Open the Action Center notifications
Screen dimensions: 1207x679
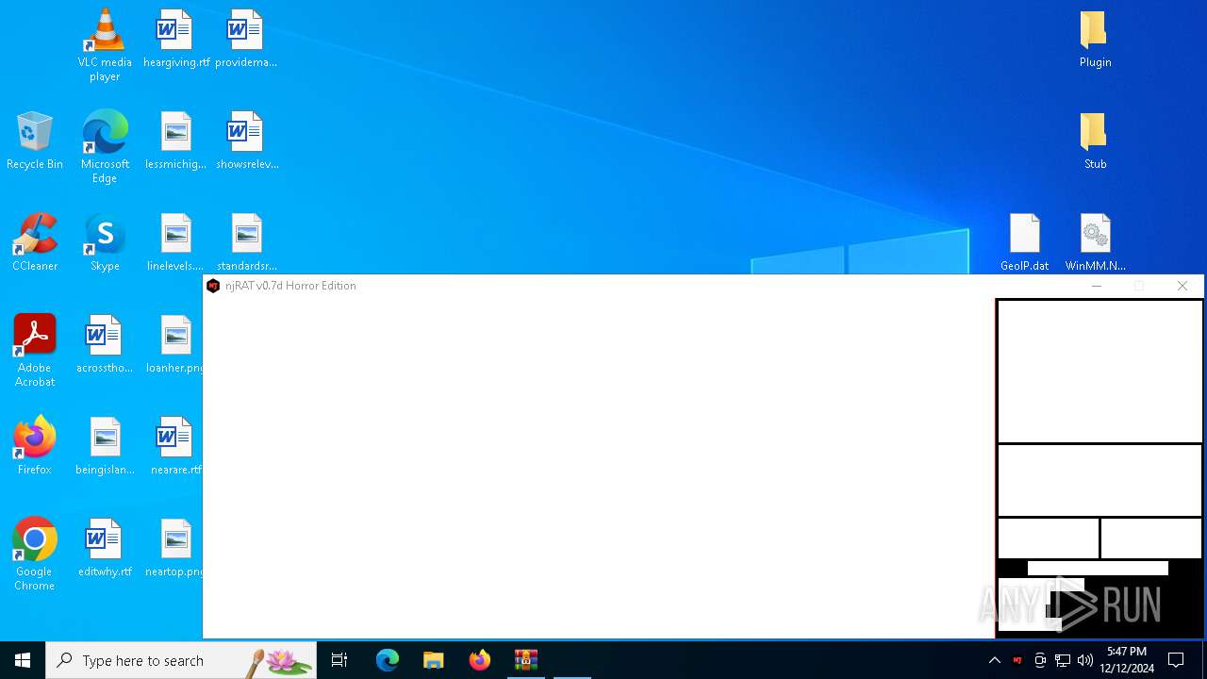[1176, 660]
